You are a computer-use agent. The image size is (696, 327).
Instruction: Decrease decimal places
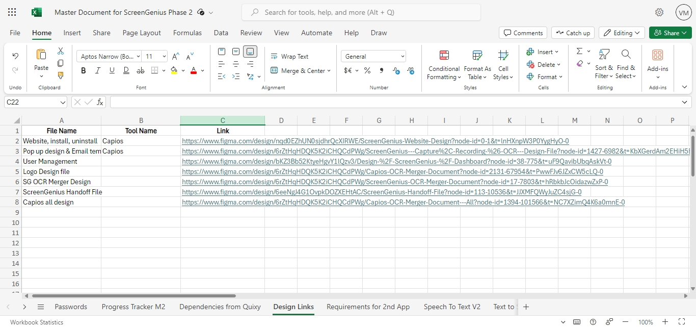[x=396, y=71]
